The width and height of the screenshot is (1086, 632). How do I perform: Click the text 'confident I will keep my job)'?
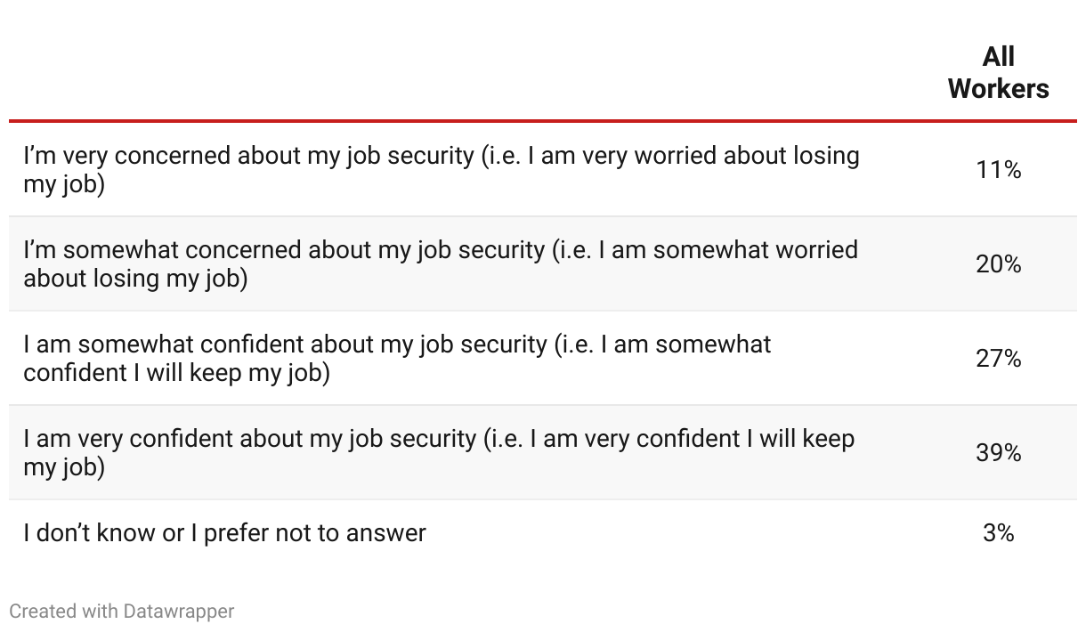(177, 373)
